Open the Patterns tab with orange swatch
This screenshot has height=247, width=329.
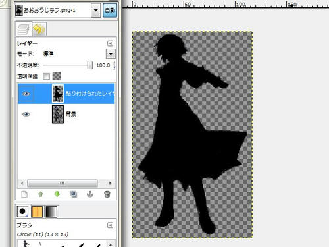pos(37,211)
